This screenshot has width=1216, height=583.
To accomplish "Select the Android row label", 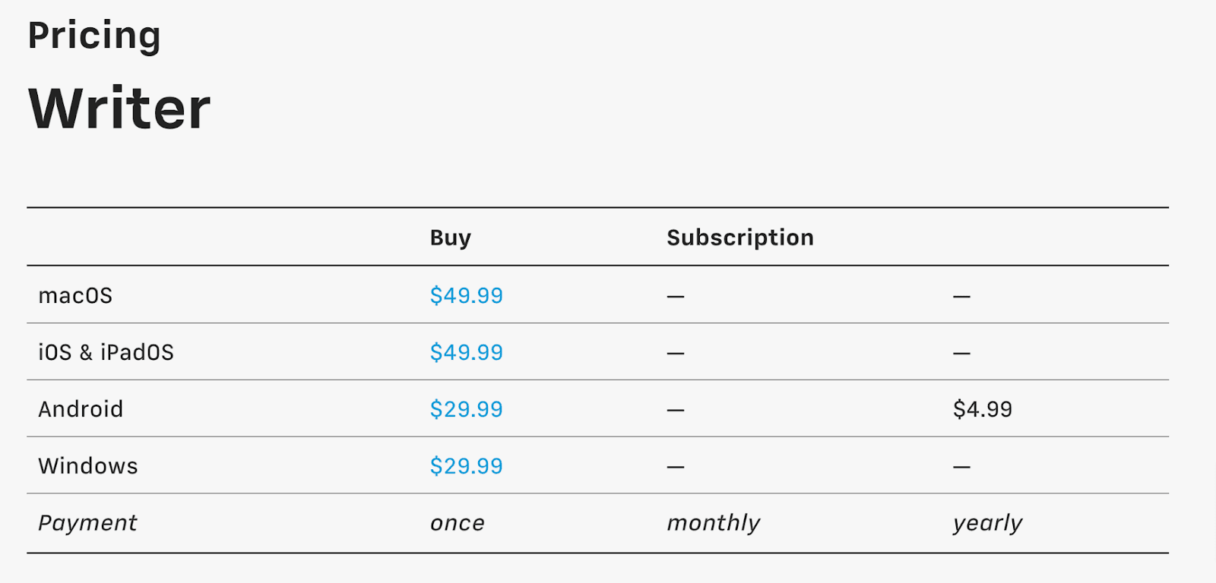I will (x=81, y=409).
